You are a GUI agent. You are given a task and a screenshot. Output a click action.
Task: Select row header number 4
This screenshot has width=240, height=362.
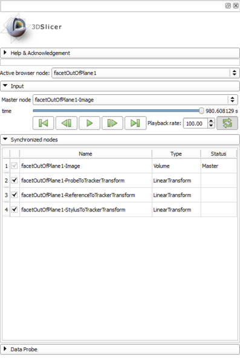click(6, 210)
